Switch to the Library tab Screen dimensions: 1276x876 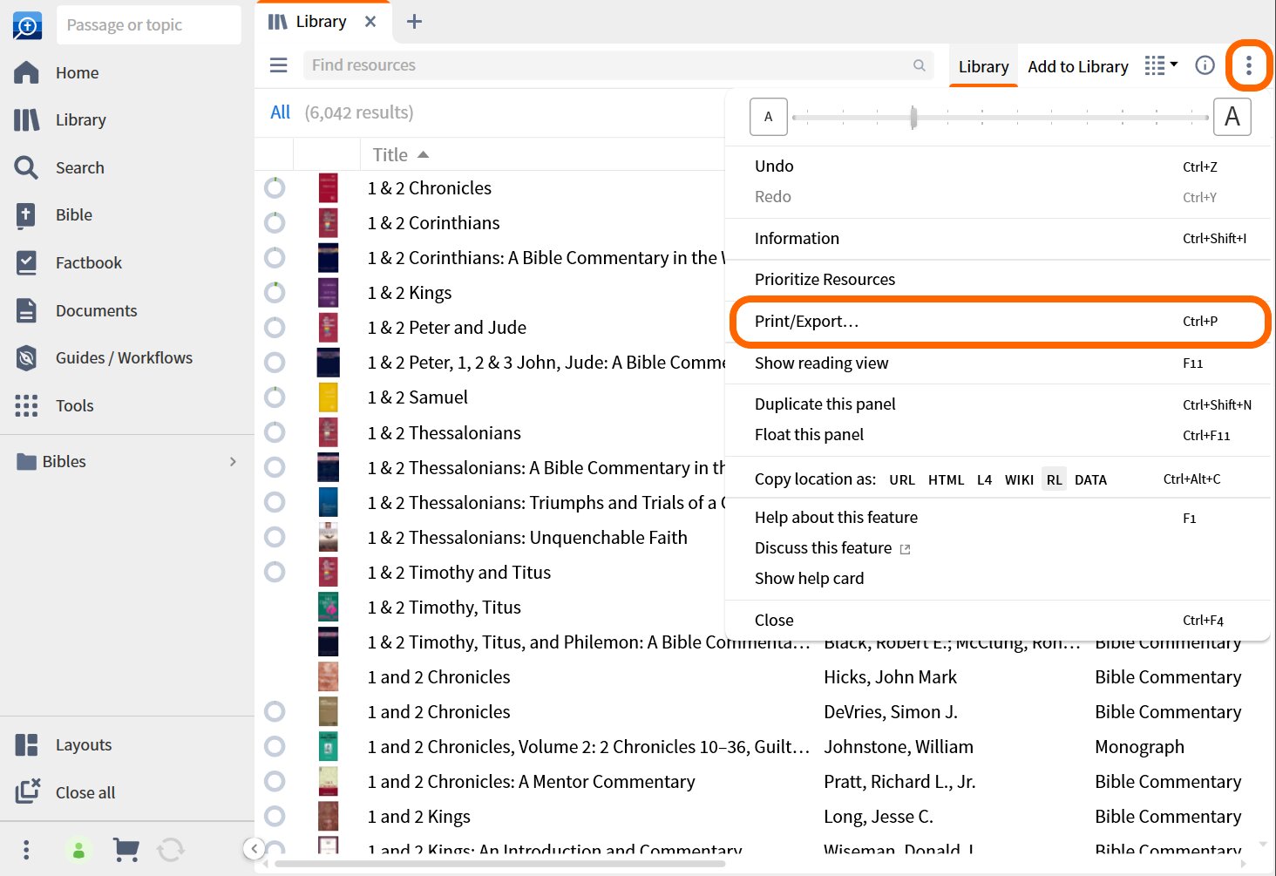tap(983, 65)
